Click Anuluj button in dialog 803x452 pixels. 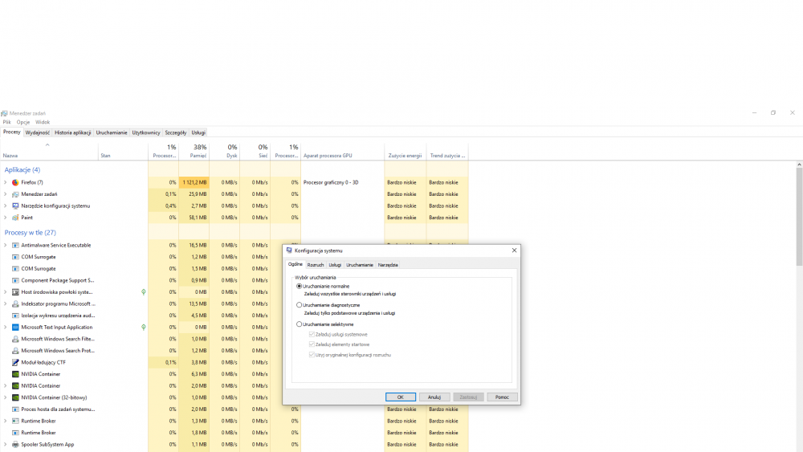[x=434, y=397]
